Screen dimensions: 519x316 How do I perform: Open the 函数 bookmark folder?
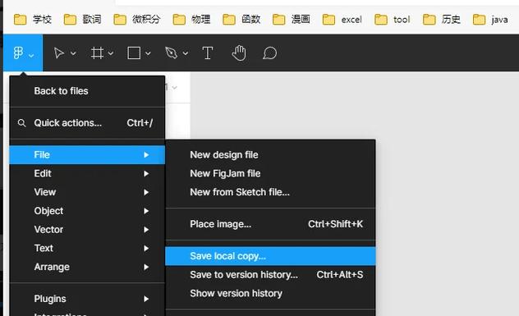click(241, 20)
